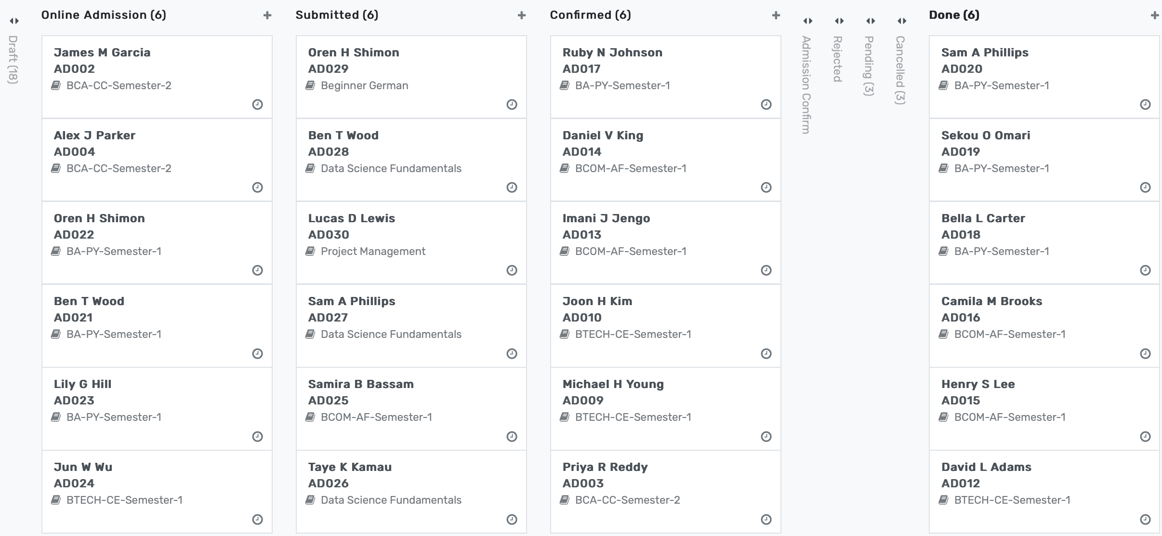1162x536 pixels.
Task: Add a new card in Submitted column
Action: pyautogui.click(x=522, y=15)
